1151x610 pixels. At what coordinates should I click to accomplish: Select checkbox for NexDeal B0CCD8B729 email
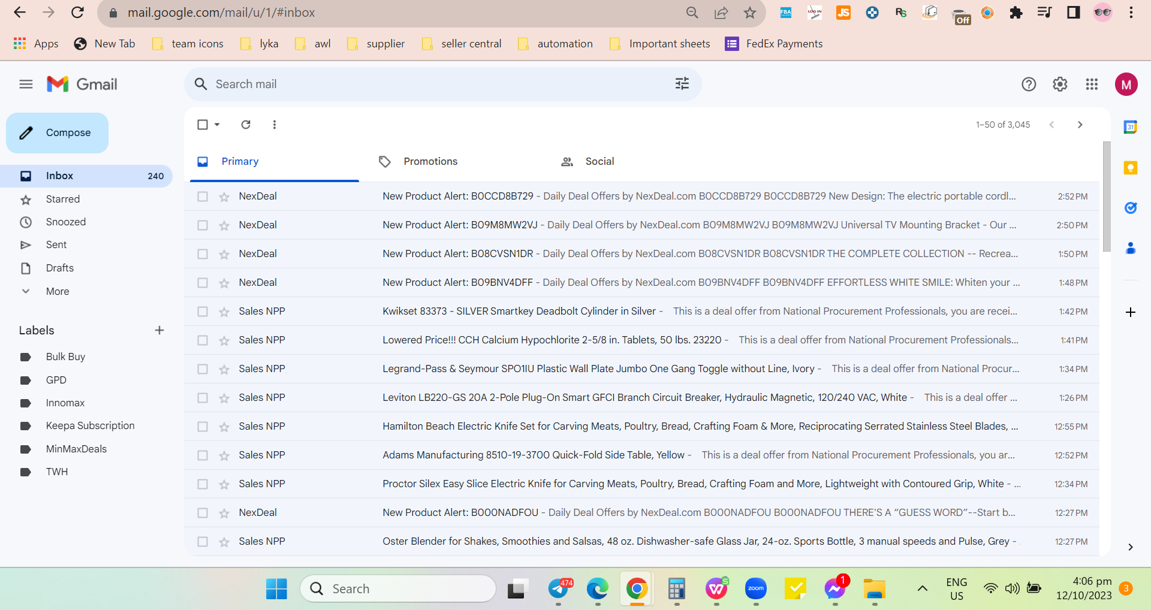point(203,197)
